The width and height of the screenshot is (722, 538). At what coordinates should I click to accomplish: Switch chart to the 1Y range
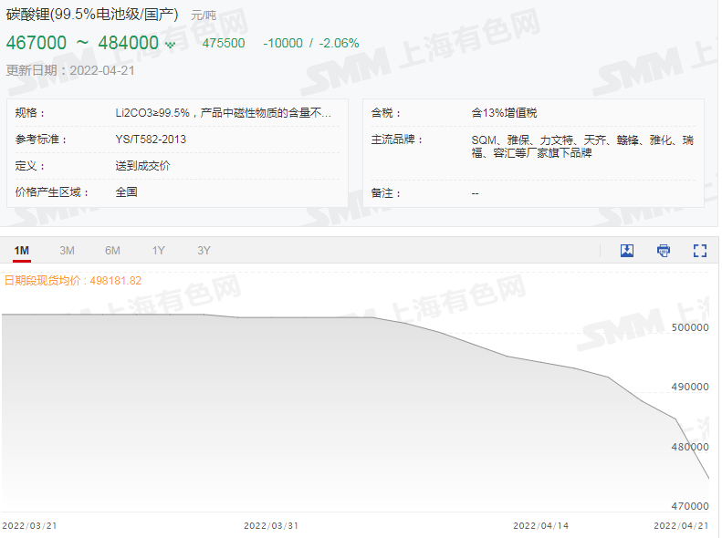coord(159,251)
